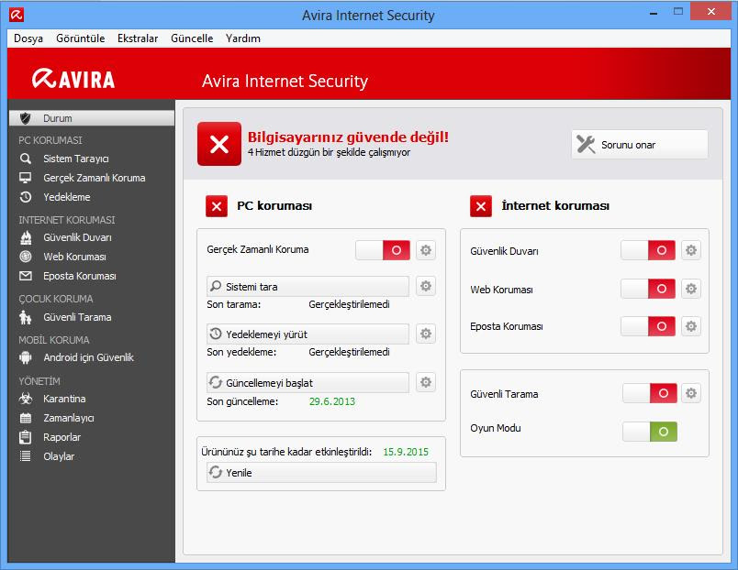Click the activation date 15.9.2015
Viewport: 738px width, 570px height.
[406, 452]
